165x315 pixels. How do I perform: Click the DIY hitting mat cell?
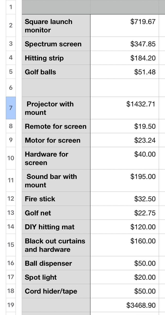[x=56, y=227]
